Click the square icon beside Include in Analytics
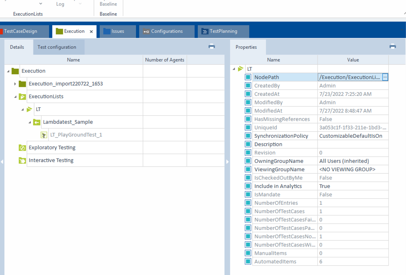 coord(248,186)
